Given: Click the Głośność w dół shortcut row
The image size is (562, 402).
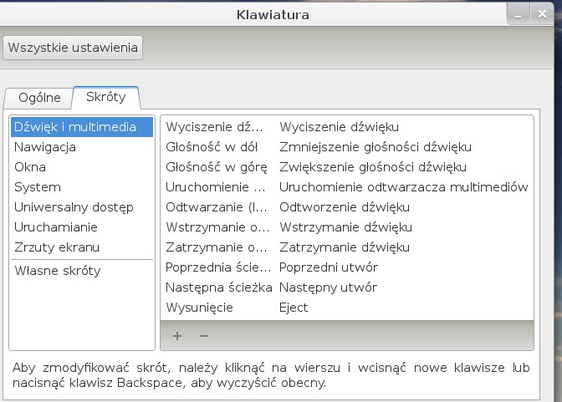Looking at the screenshot, I should (346, 147).
